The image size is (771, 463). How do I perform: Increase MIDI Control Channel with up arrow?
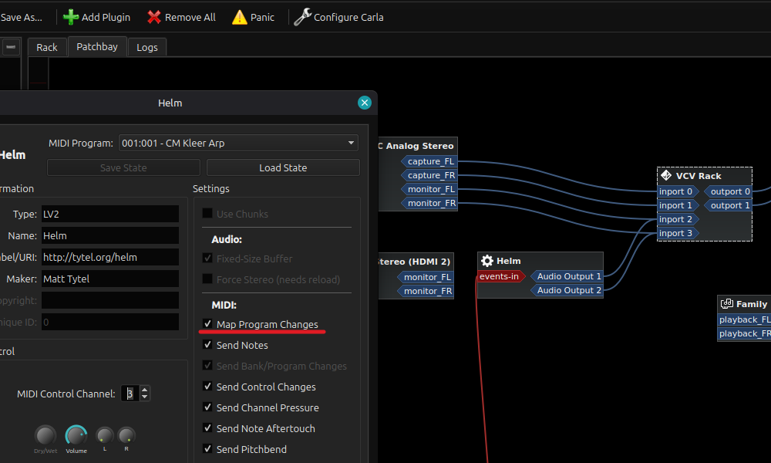(x=145, y=390)
